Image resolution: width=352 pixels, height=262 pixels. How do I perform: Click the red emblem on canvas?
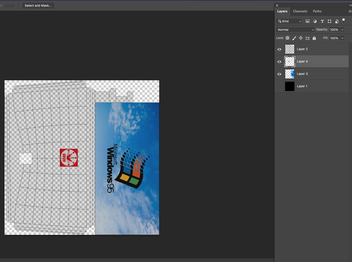[69, 158]
